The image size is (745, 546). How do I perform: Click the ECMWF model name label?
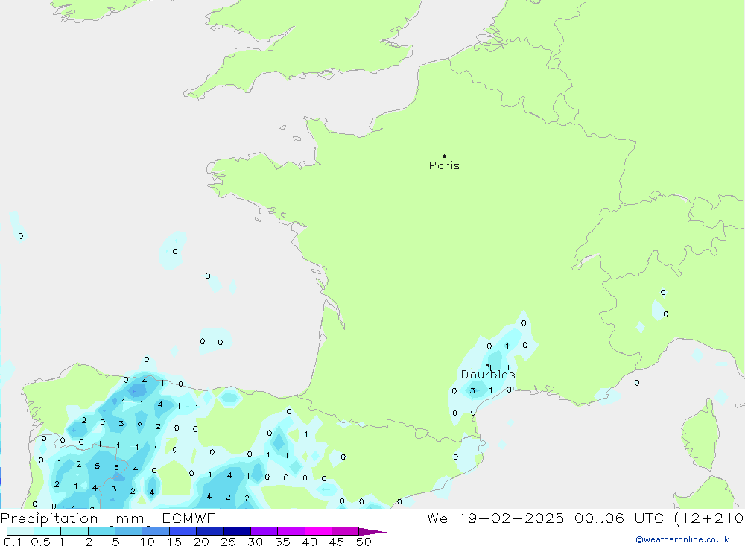coord(188,518)
